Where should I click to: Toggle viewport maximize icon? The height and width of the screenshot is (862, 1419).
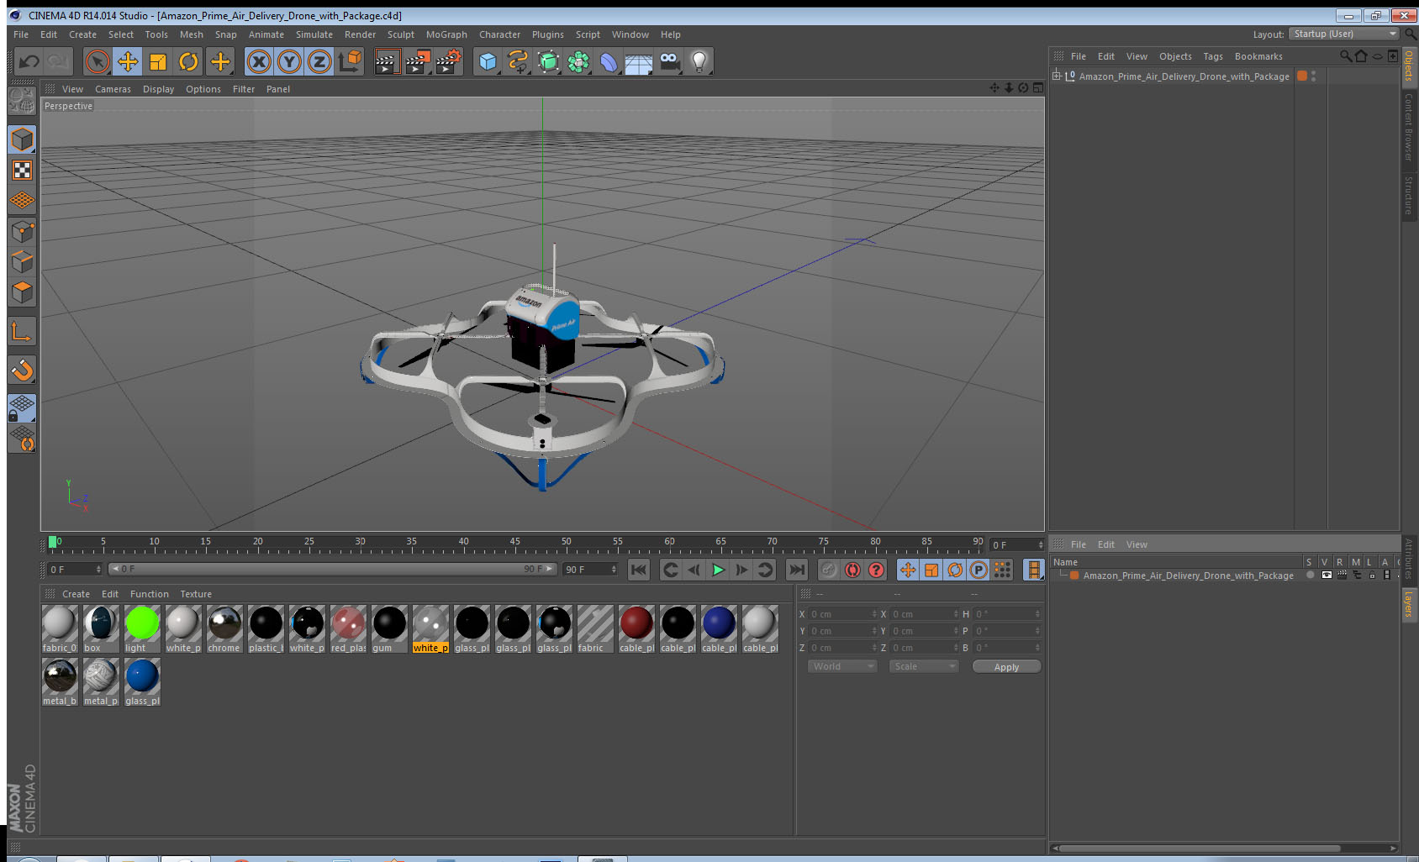pos(1038,88)
